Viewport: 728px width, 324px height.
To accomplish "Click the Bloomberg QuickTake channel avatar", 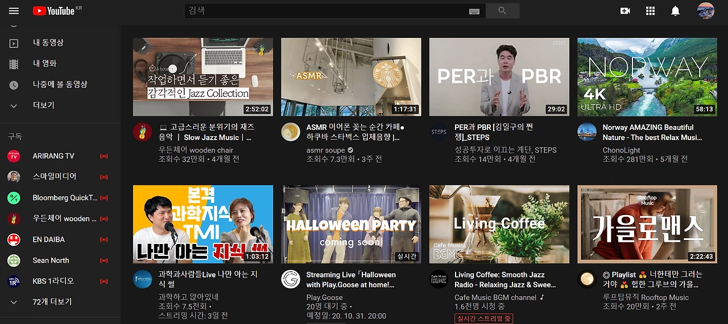I will [x=14, y=197].
